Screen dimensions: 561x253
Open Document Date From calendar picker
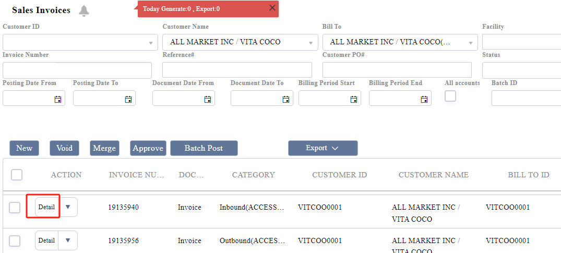pyautogui.click(x=208, y=99)
